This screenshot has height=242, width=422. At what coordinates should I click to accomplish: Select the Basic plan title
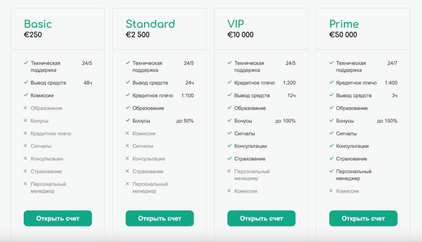point(38,24)
